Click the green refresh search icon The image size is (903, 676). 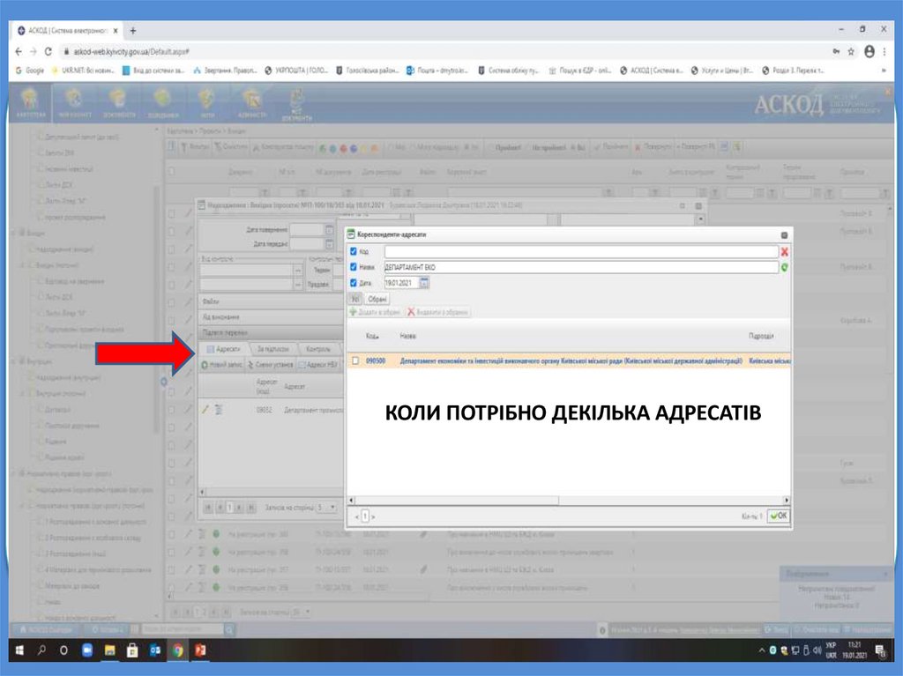784,267
